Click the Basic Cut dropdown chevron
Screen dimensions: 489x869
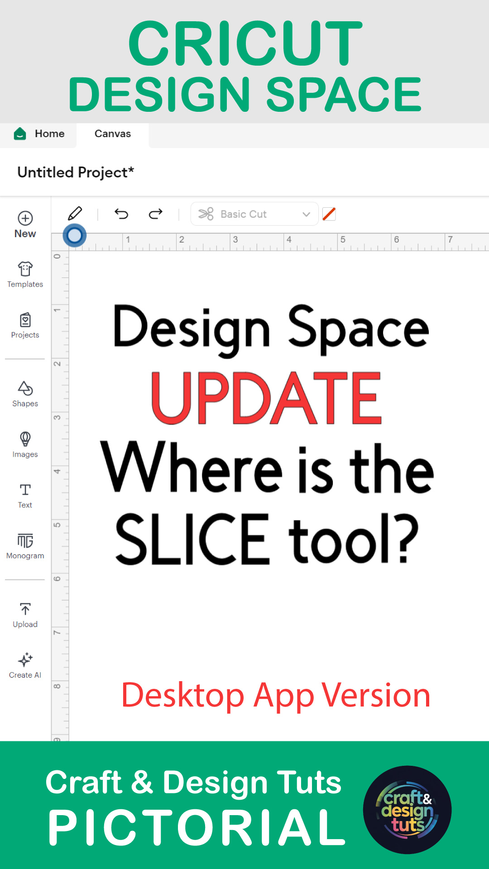[307, 214]
